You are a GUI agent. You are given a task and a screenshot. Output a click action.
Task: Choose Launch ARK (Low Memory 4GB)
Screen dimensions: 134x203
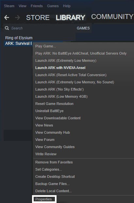pyautogui.click(x=61, y=96)
